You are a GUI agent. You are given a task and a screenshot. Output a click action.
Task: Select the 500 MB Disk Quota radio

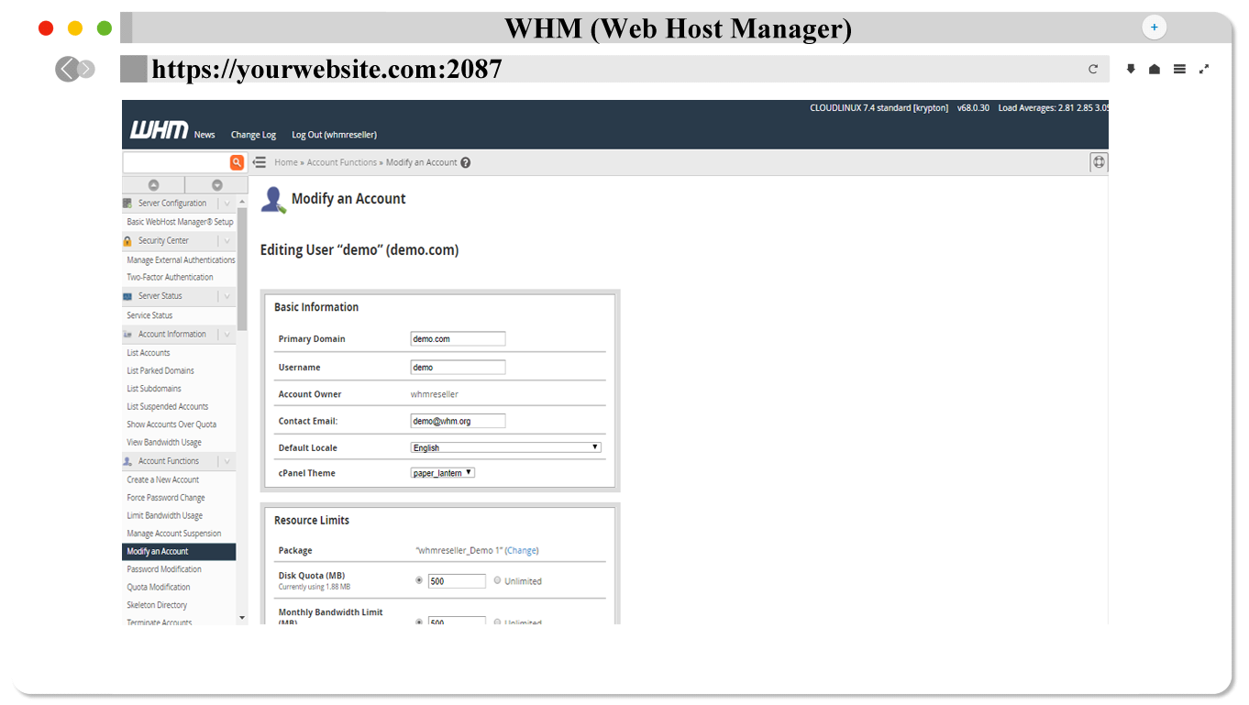point(419,580)
